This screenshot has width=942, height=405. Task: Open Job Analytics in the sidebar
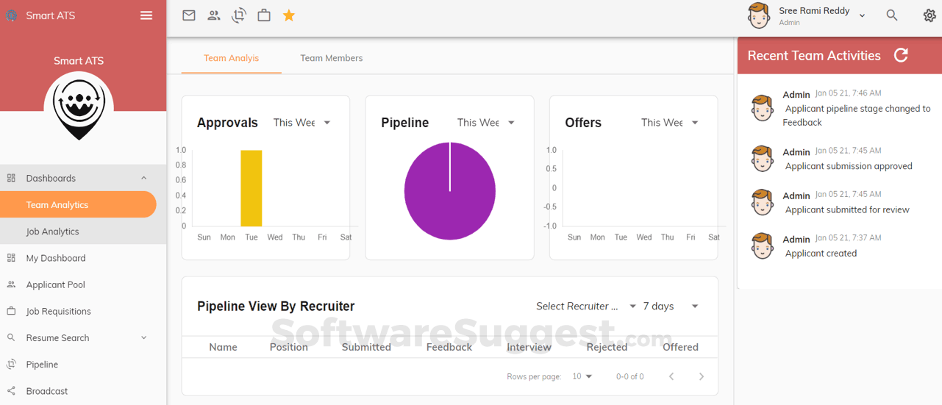(53, 232)
